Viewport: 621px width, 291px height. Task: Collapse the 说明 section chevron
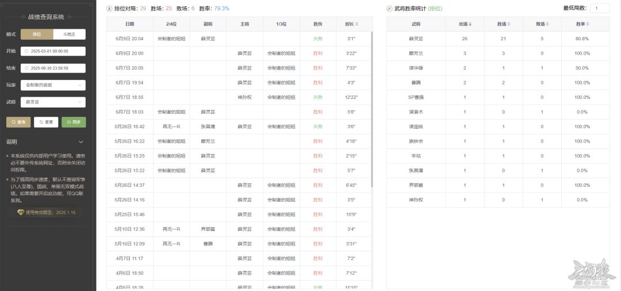point(81,141)
